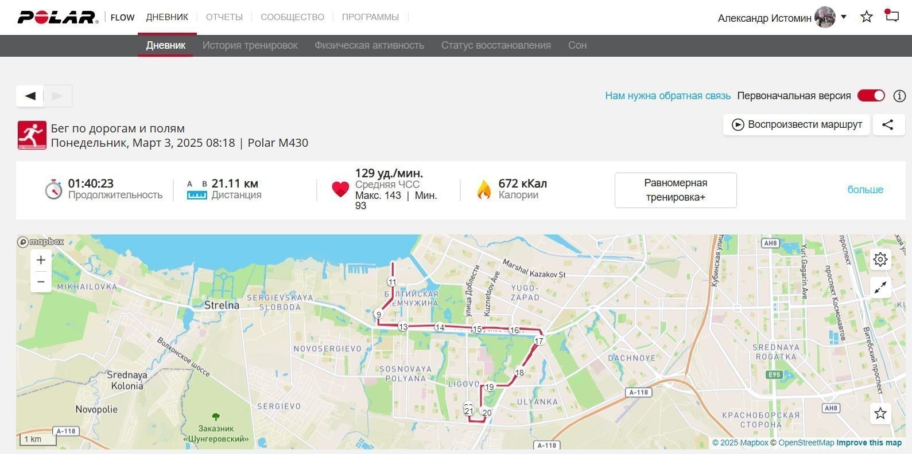Open the user account dropdown arrow
This screenshot has width=912, height=454.
pyautogui.click(x=844, y=17)
